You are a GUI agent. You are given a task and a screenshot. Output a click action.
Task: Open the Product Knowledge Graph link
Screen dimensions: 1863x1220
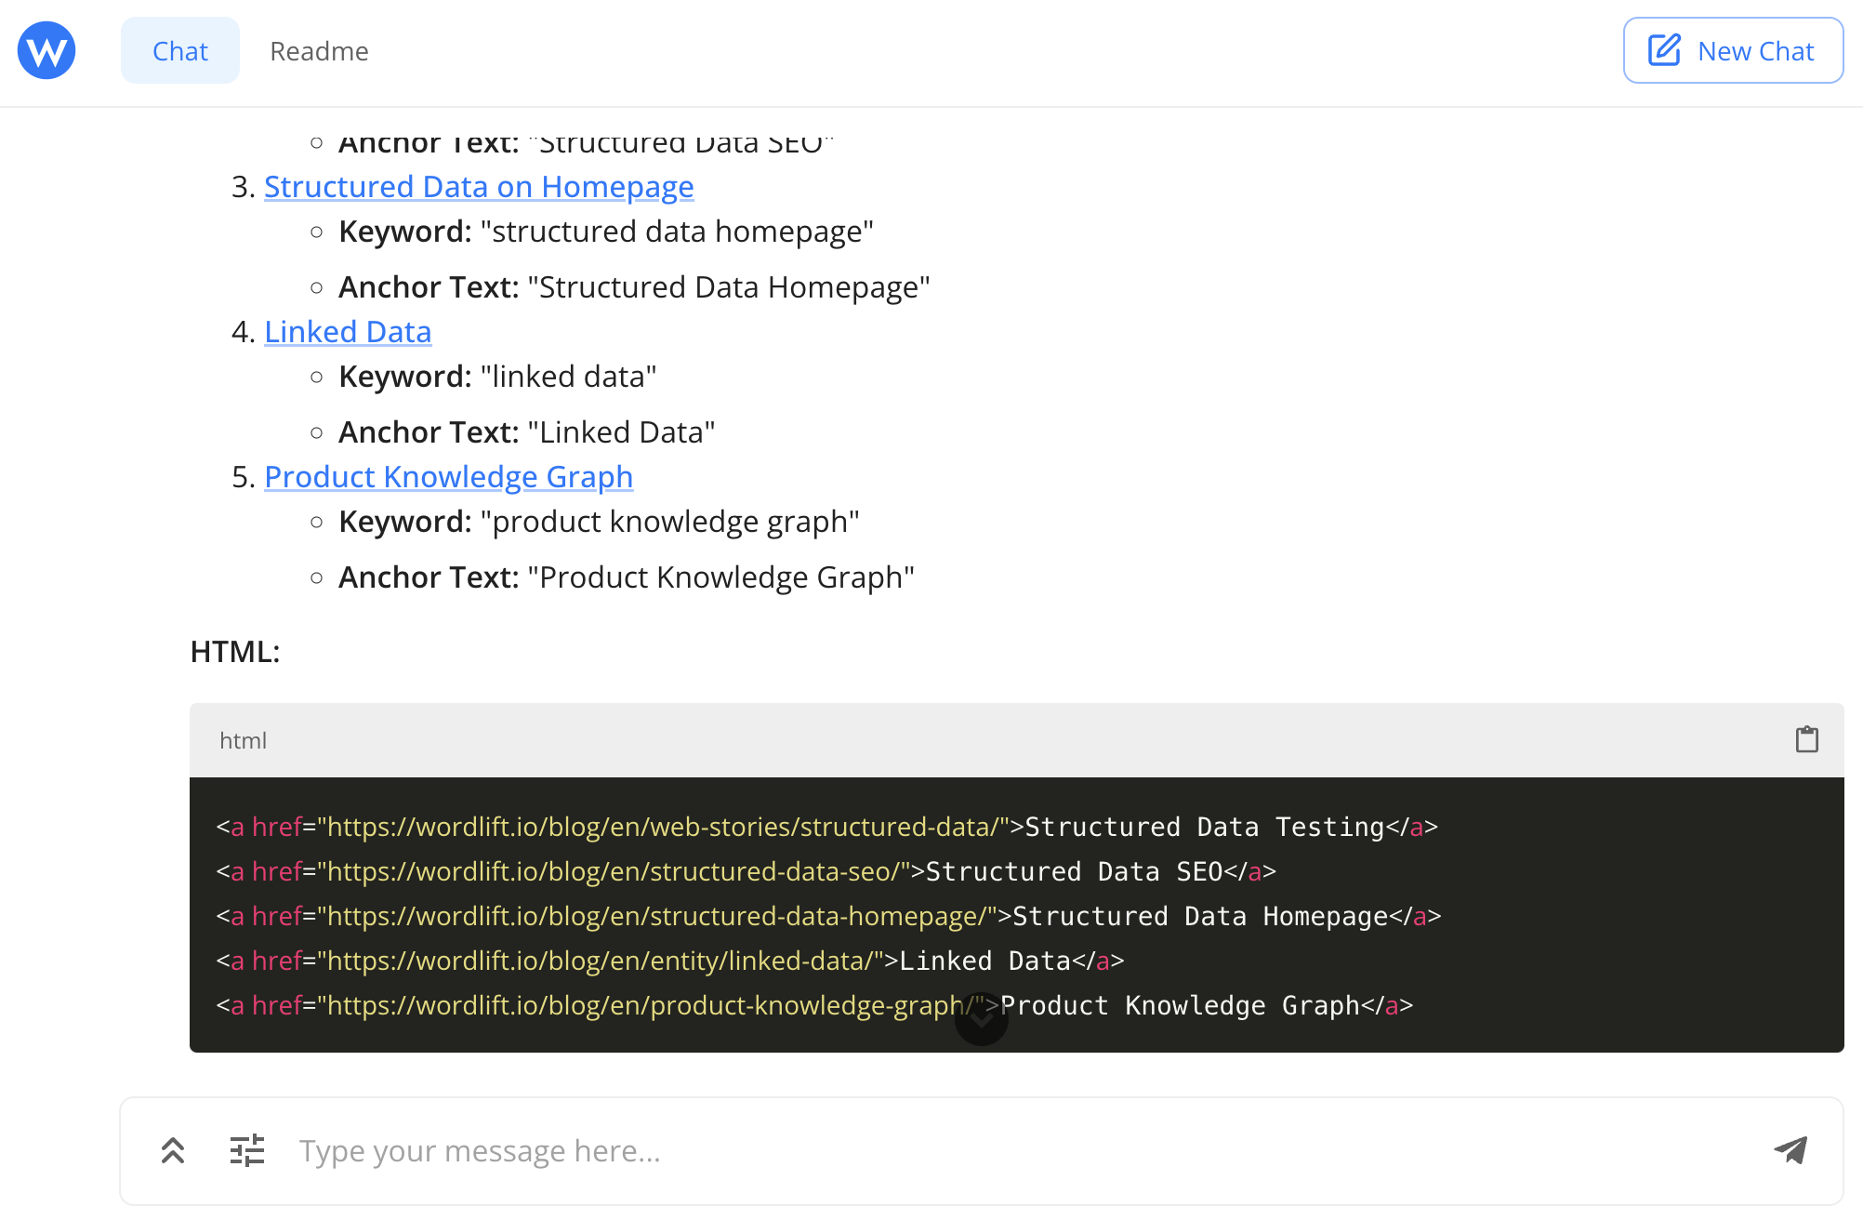449,476
